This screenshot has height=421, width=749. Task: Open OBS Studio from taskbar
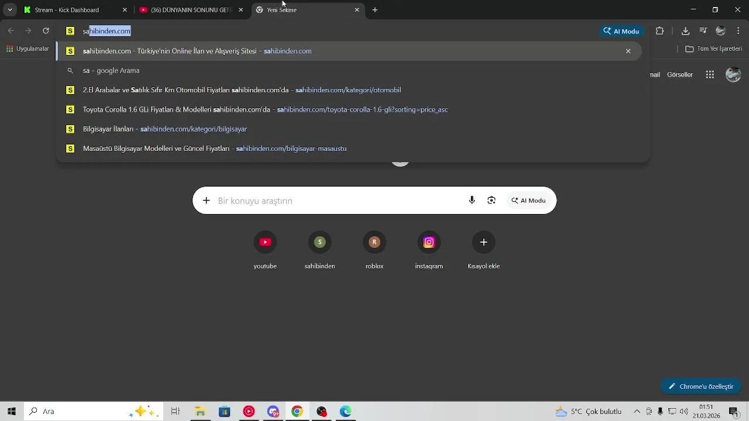(321, 412)
